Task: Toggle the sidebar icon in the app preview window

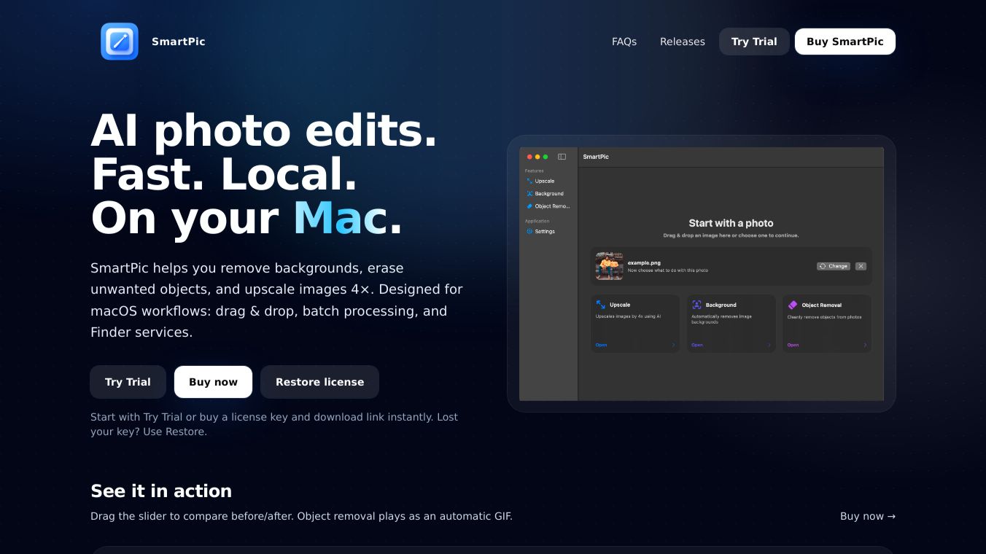Action: [x=562, y=157]
